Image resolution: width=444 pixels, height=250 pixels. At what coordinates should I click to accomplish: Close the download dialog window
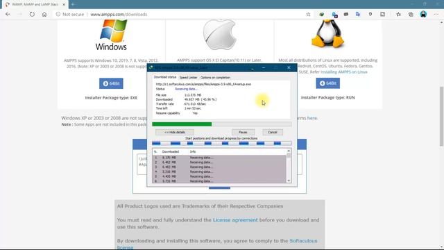point(289,68)
